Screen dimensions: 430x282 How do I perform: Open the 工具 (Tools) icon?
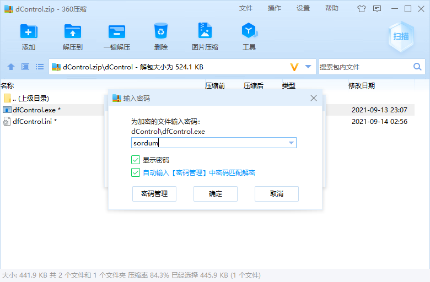click(249, 31)
